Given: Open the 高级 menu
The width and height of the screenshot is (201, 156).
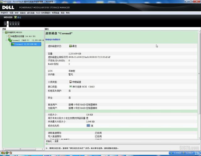Looking at the screenshot, I should 62,13.
